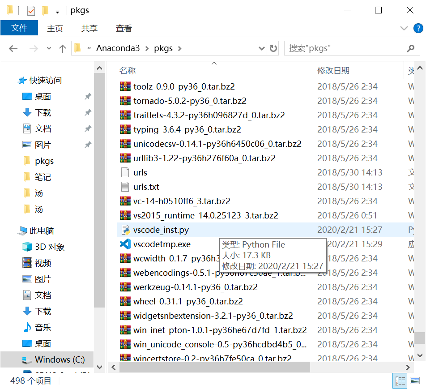426x389 pixels.
Task: Expand the chevron after pkgs in path
Action: (179, 49)
